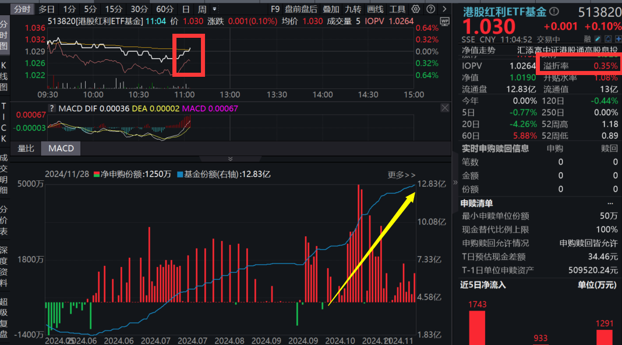Open the chart settings gear icon
Screen dimensions: 622x345
[415, 9]
